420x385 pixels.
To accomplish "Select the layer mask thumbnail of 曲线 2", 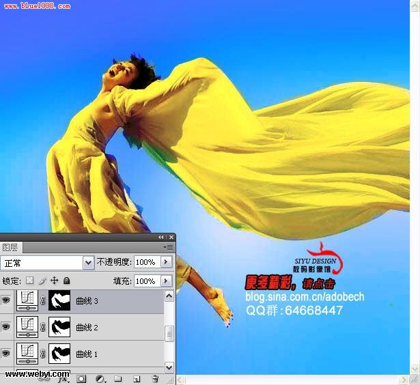I will pos(59,326).
